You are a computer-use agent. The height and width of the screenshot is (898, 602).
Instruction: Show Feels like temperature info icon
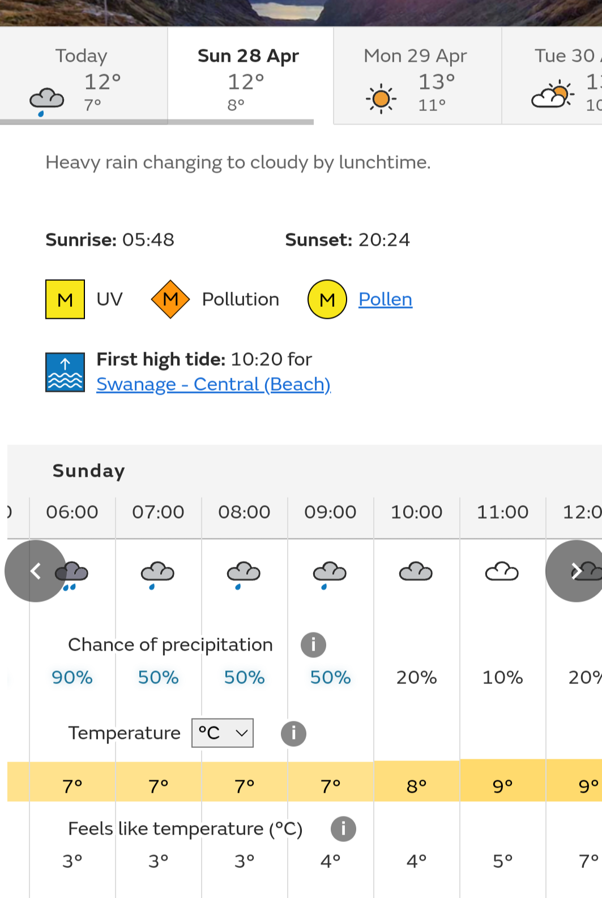[343, 829]
